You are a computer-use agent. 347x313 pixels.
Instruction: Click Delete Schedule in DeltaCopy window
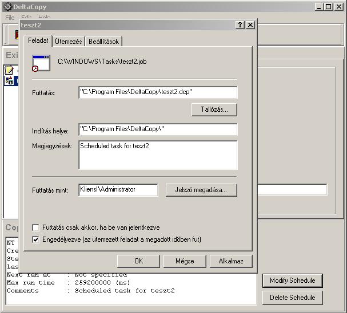point(293,298)
